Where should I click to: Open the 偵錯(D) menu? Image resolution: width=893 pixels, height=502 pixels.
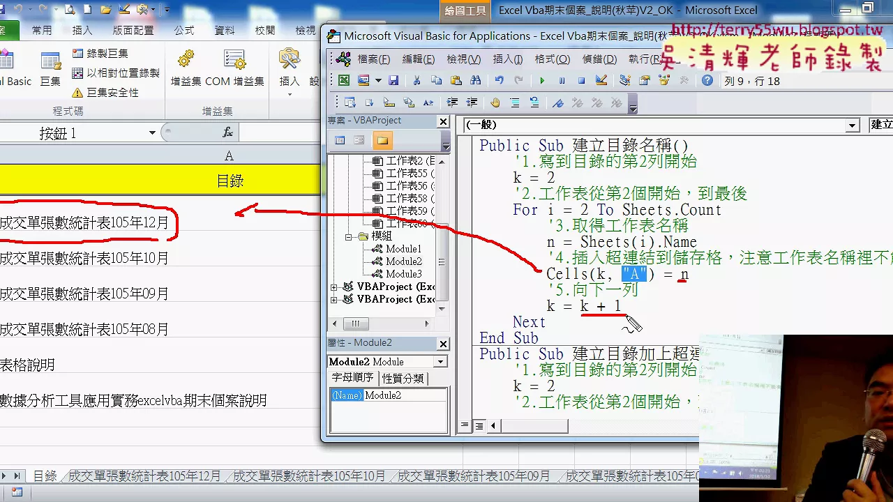tap(599, 59)
